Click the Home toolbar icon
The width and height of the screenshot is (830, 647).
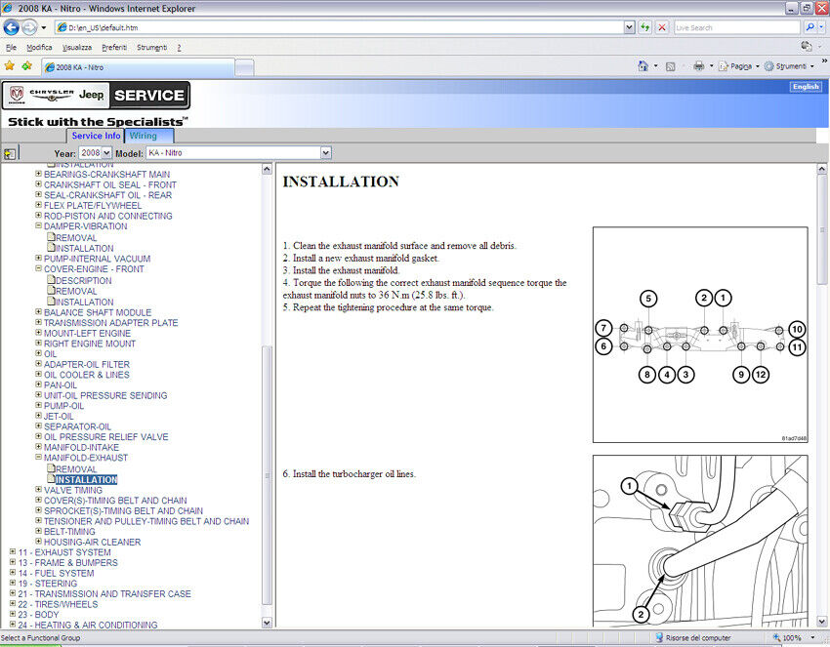643,66
